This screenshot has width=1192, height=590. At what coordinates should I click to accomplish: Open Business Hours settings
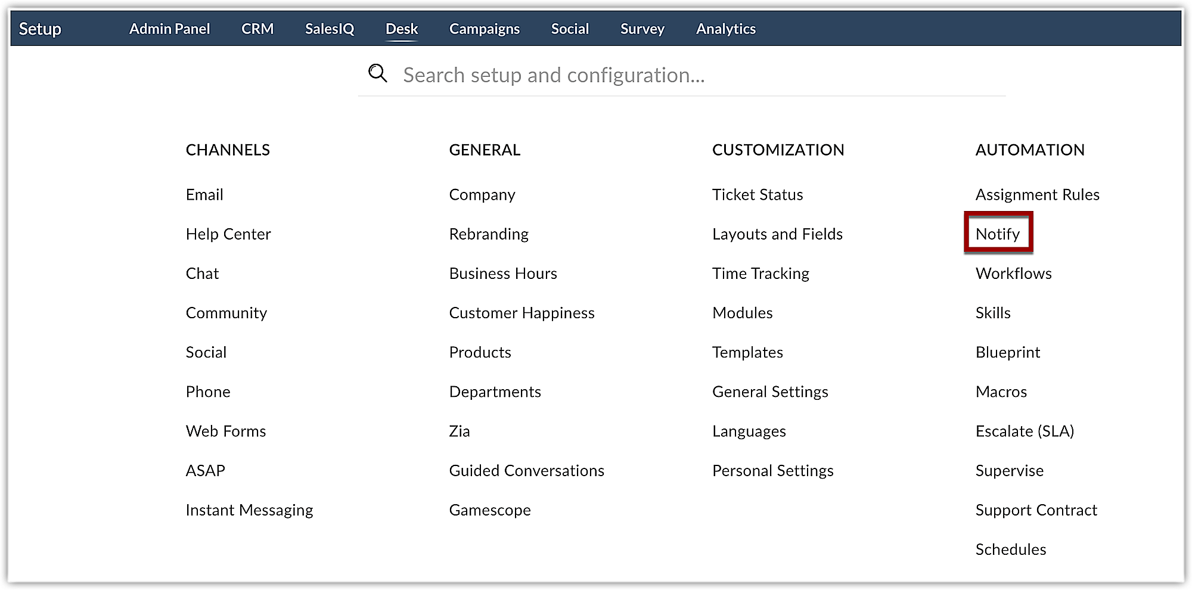tap(503, 274)
